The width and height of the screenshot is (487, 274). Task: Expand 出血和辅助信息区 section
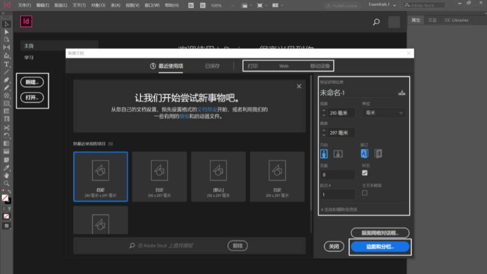339,209
